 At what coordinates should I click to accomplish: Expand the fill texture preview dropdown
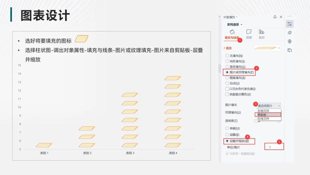279,47
